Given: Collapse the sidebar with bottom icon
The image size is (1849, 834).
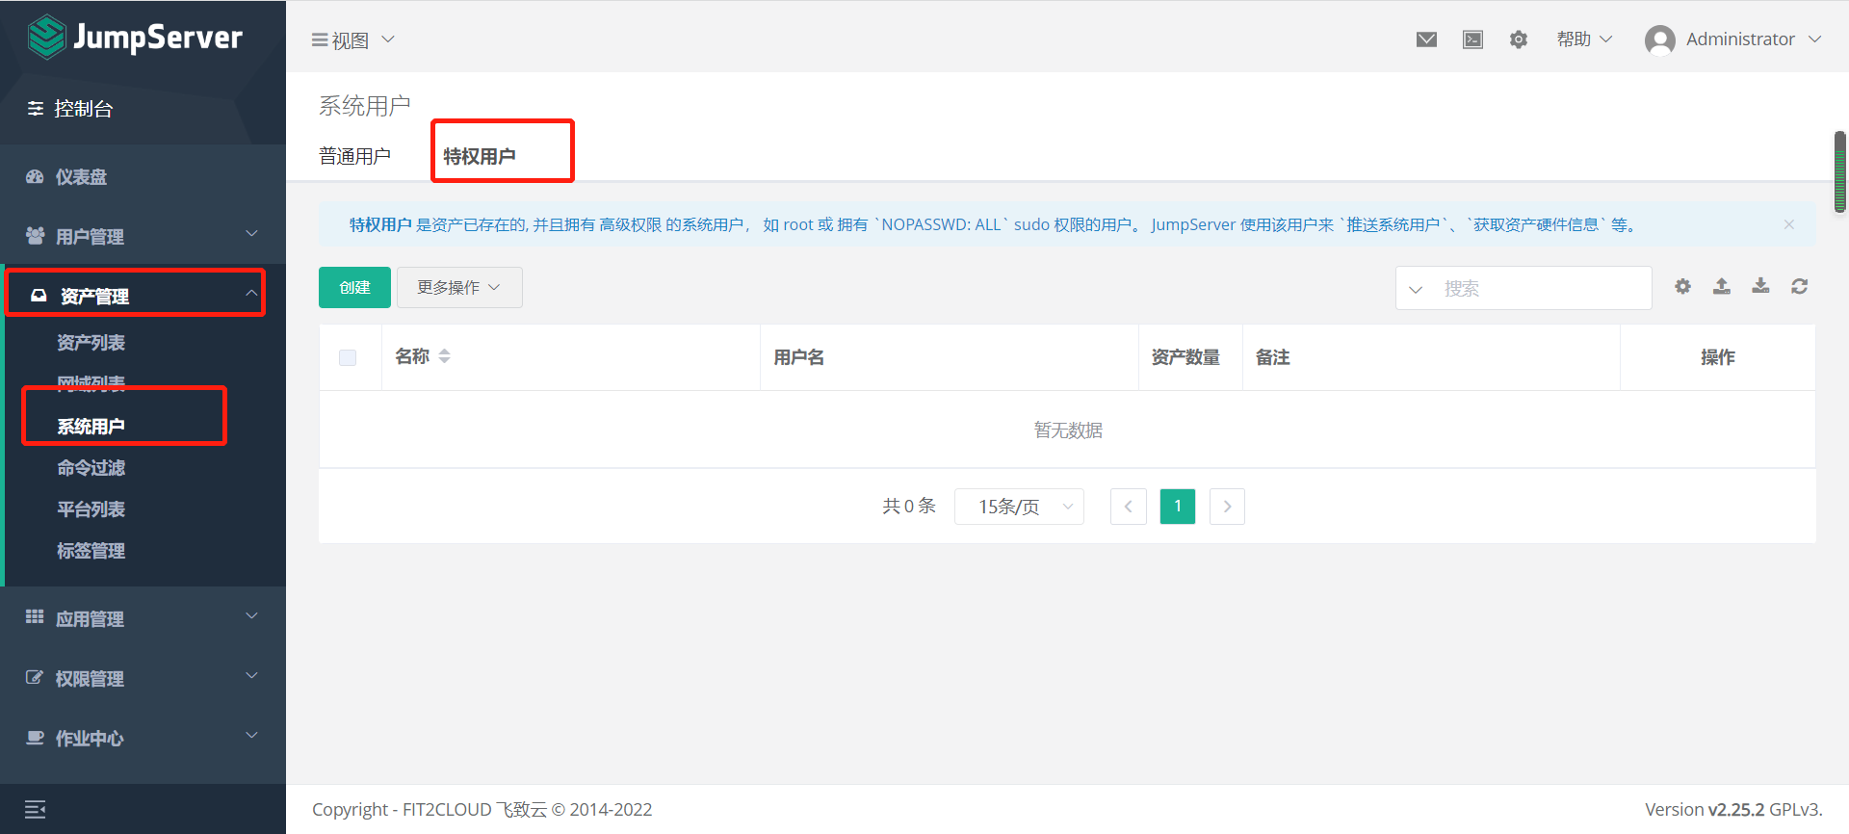Looking at the screenshot, I should [x=36, y=809].
